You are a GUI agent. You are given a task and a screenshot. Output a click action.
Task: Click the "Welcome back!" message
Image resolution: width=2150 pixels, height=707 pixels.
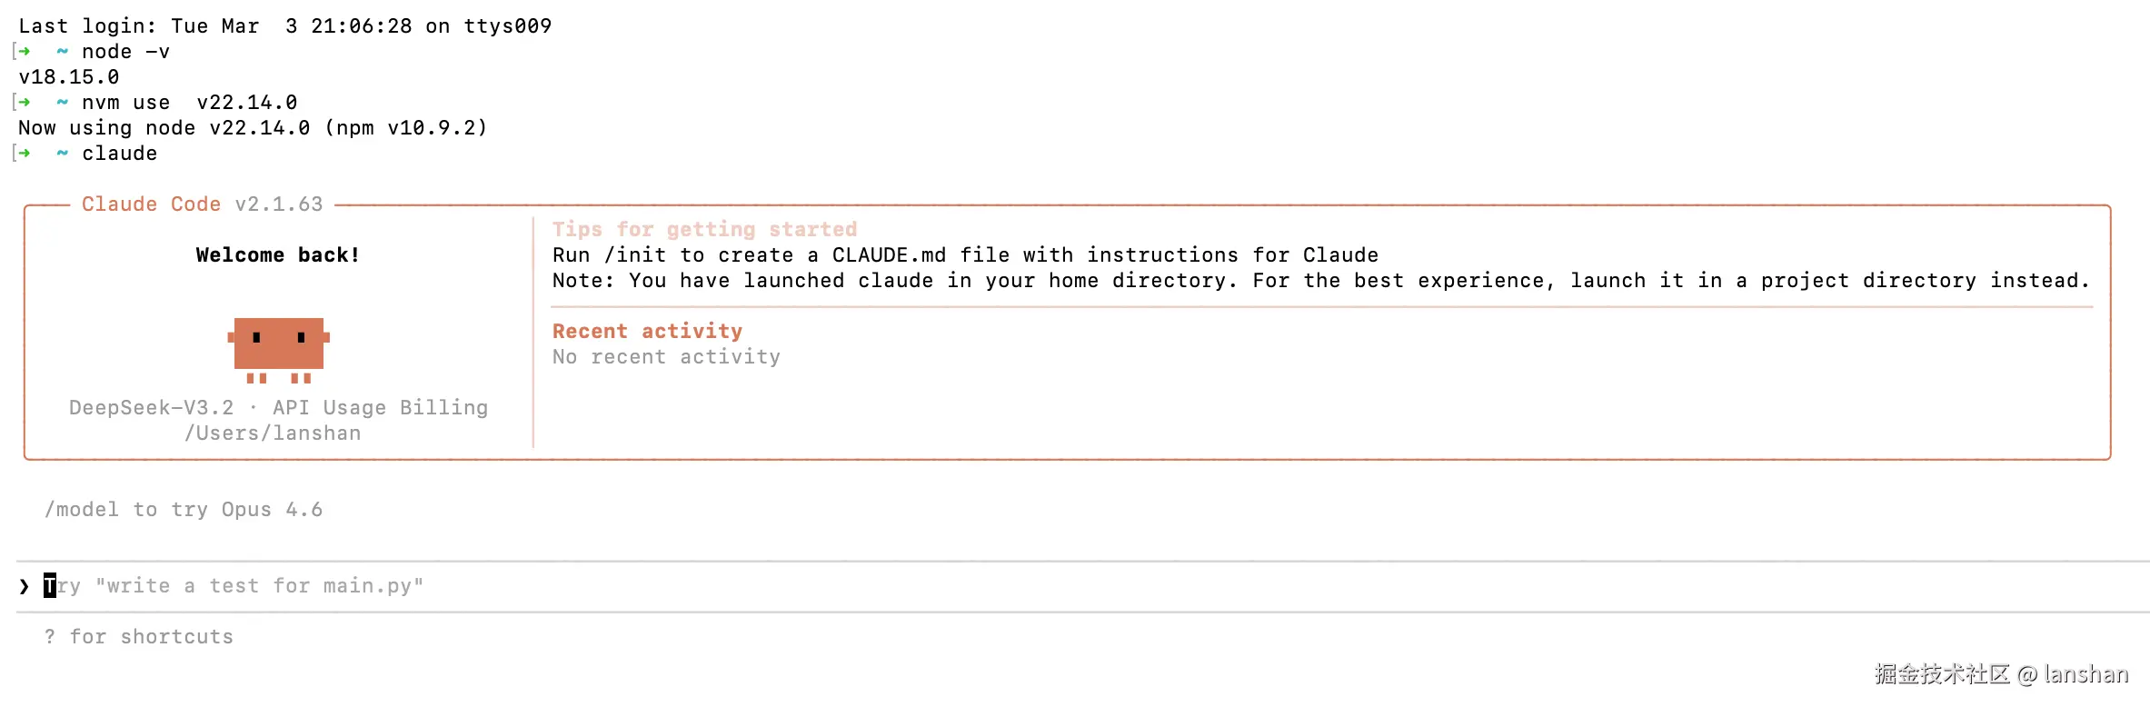point(278,255)
